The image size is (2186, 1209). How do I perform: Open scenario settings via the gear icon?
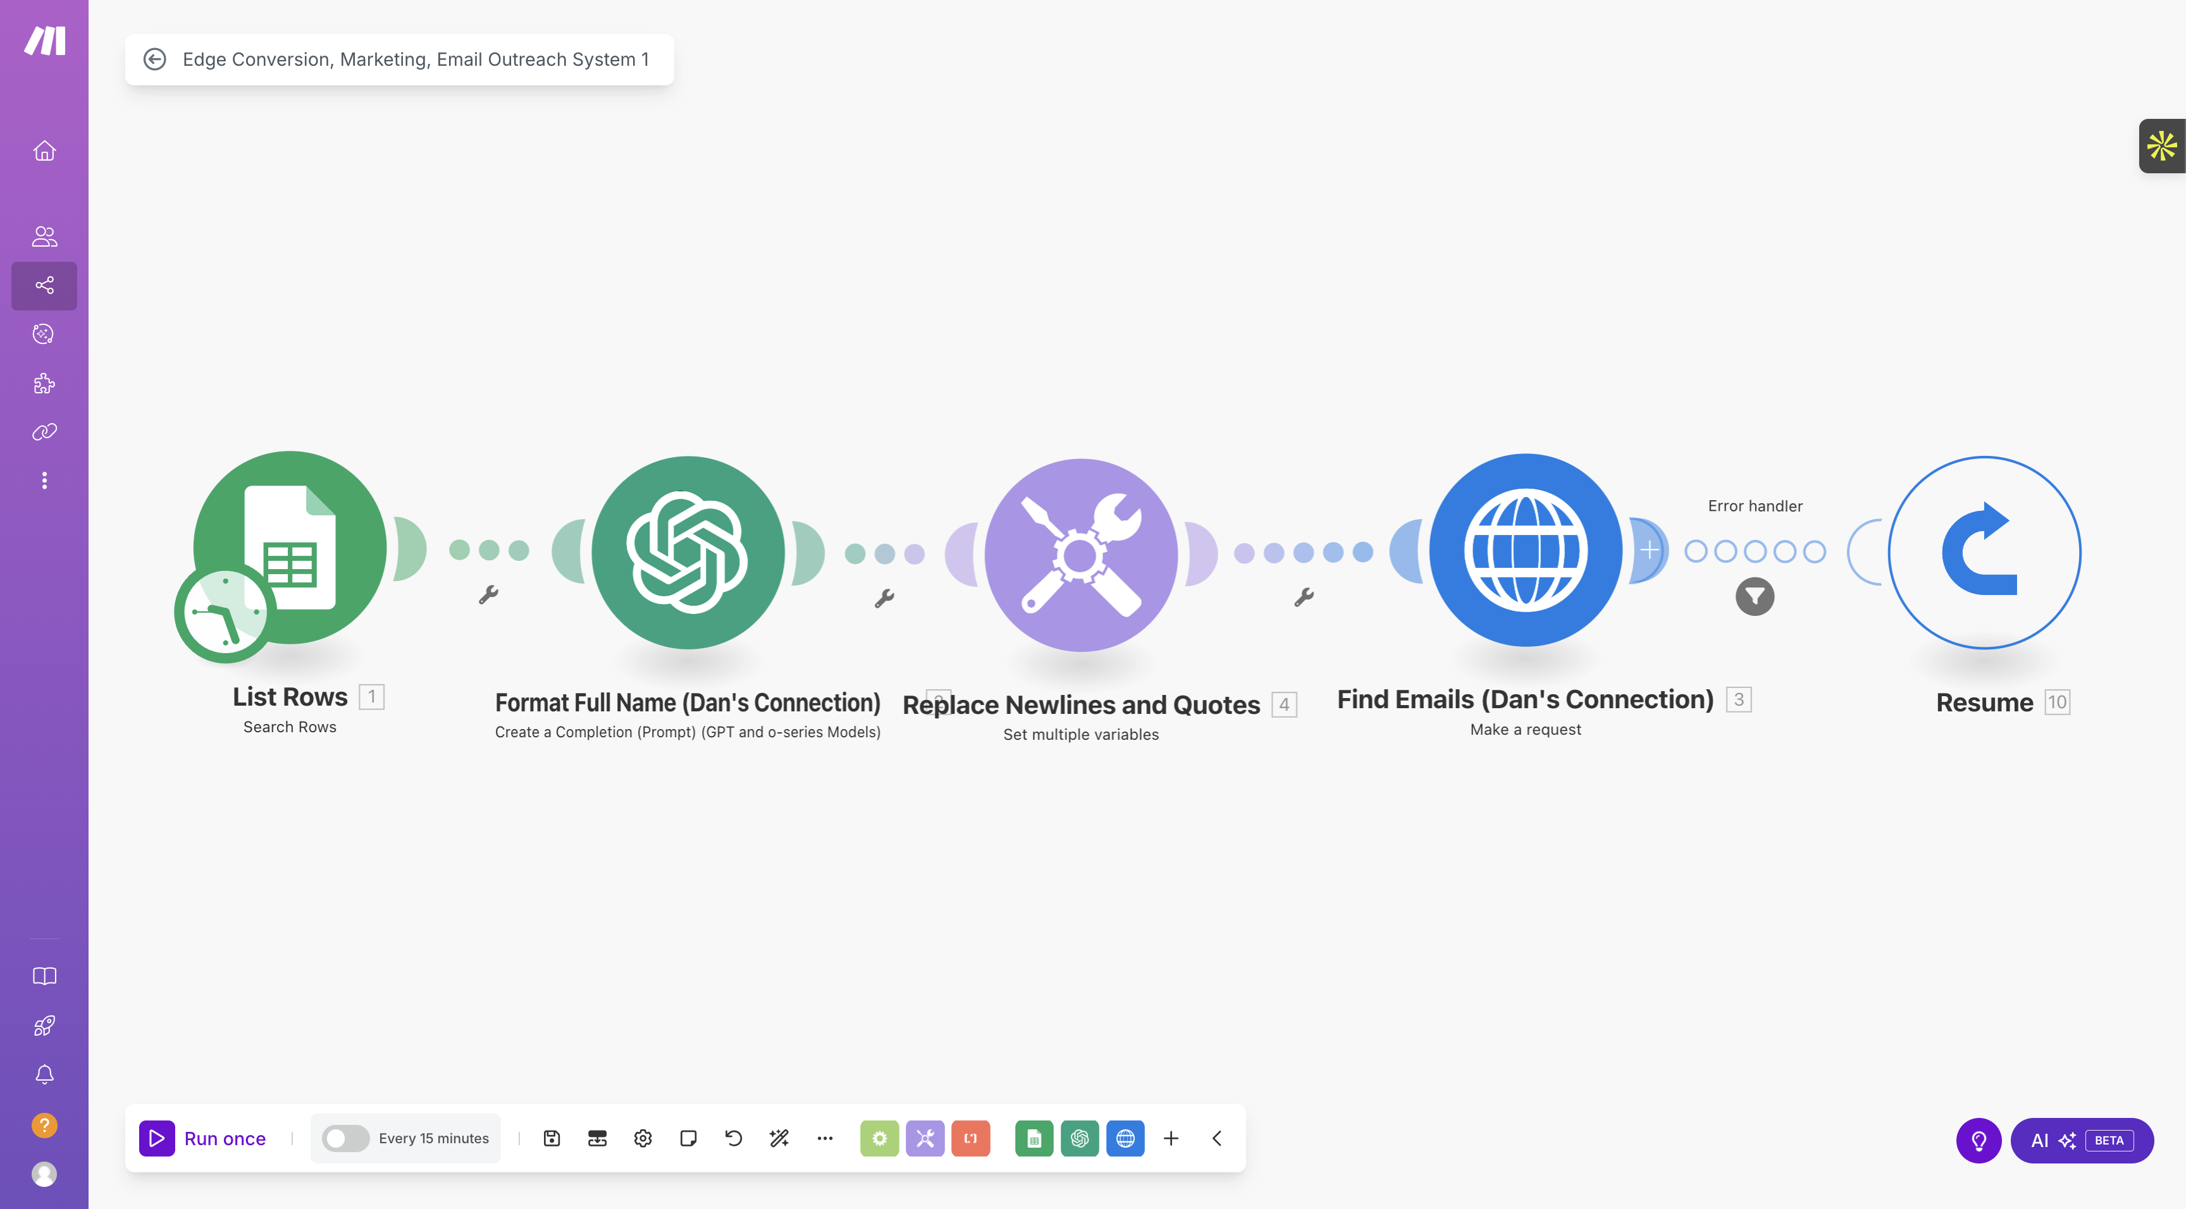643,1139
